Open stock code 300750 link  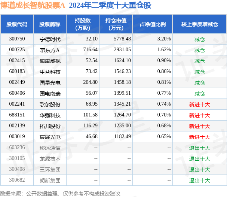pos(17,39)
